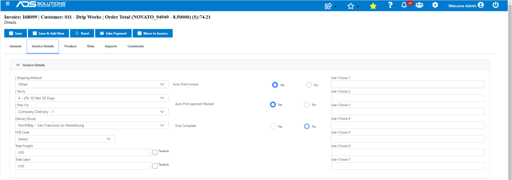This screenshot has width=512, height=180.
Task: Select No for Auto Print Invoice
Action: tap(309, 85)
